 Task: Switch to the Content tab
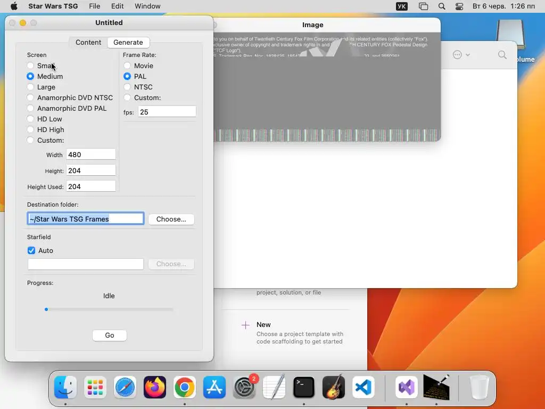[x=88, y=43]
